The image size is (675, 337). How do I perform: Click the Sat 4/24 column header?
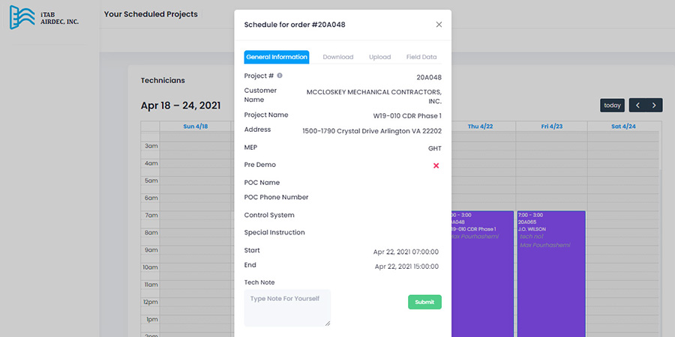point(623,127)
